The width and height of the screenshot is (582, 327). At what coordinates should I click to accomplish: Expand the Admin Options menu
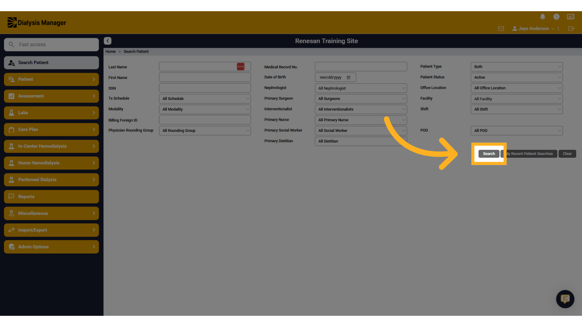click(51, 247)
